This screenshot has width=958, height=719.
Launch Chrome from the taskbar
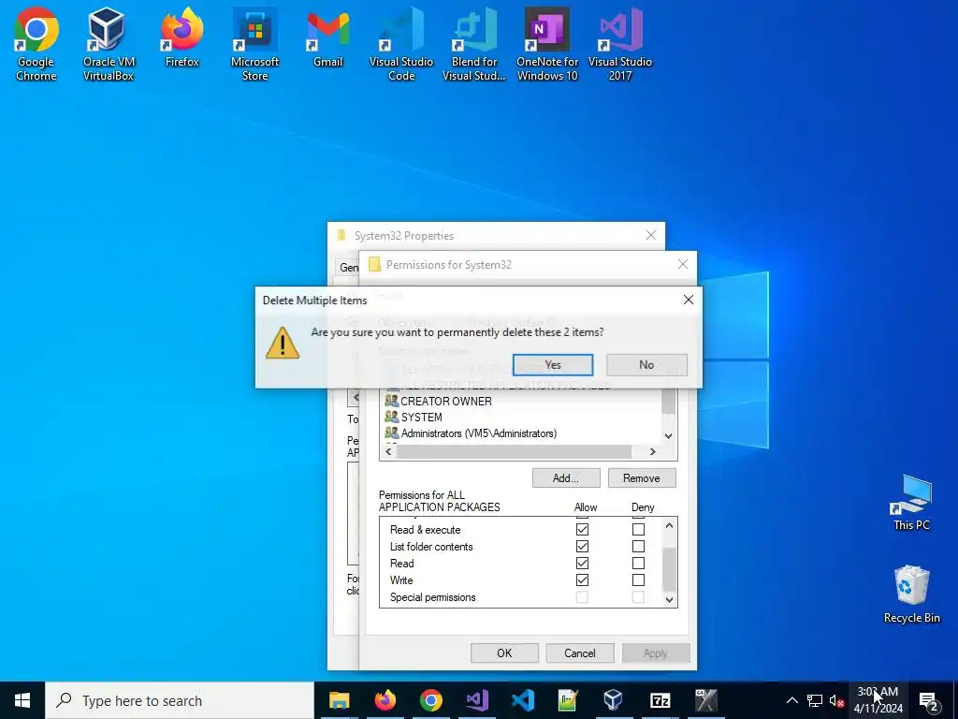point(430,700)
